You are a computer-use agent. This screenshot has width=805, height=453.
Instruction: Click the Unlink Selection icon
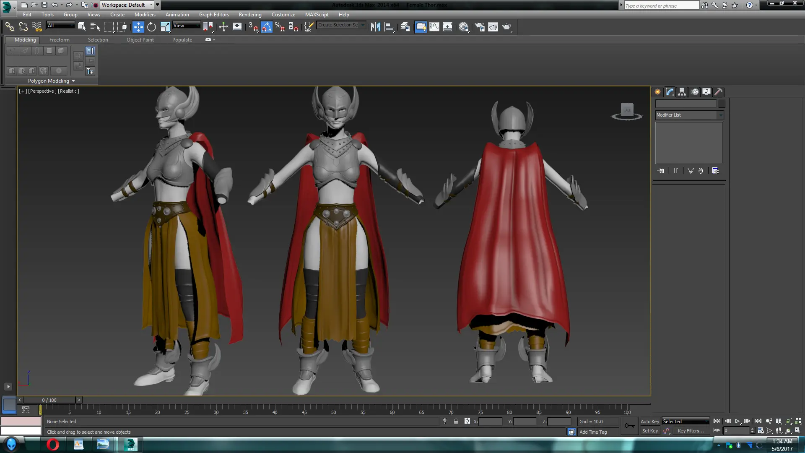tap(23, 27)
